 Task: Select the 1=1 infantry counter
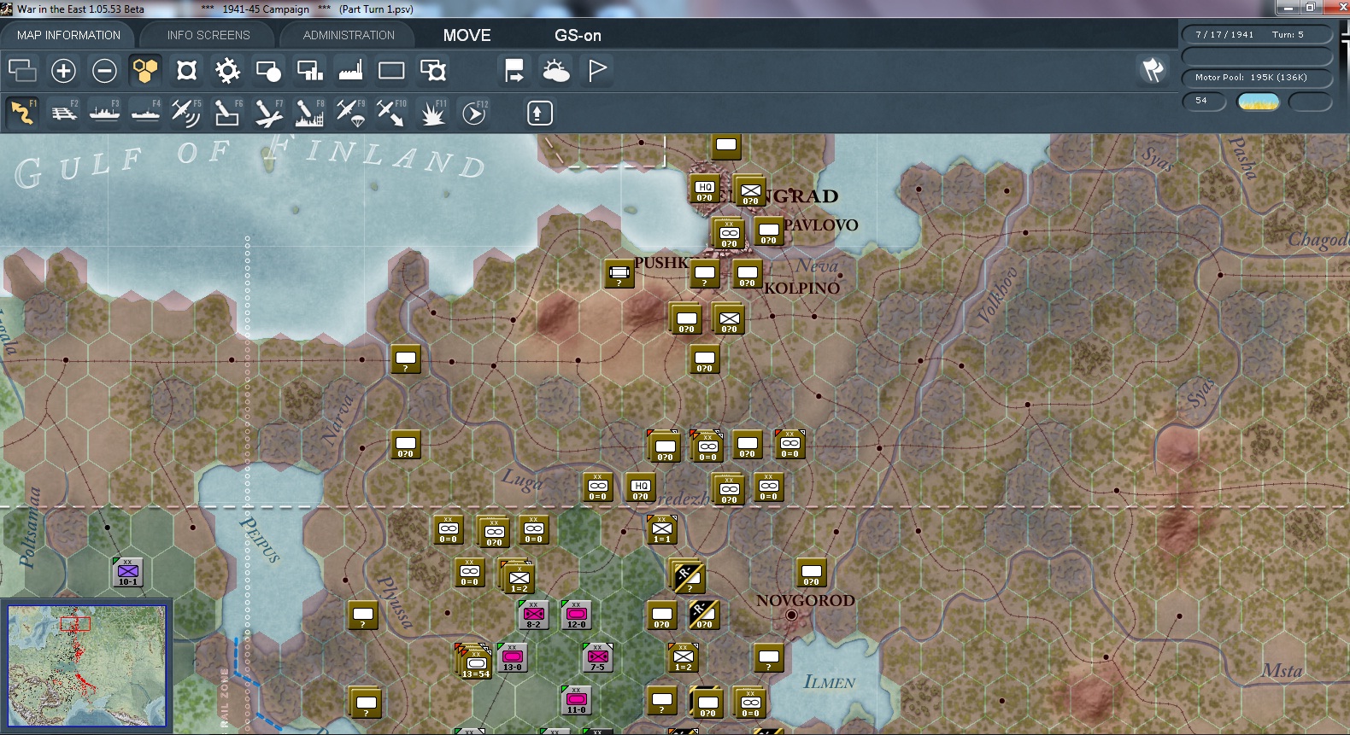point(662,530)
